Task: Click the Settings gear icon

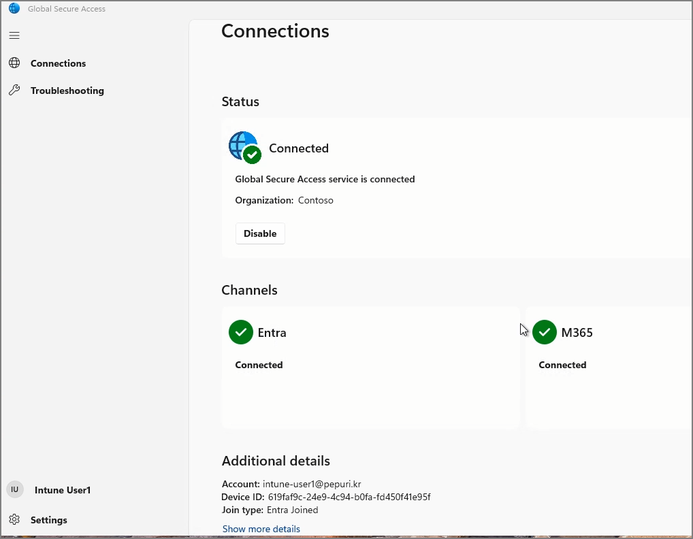Action: tap(14, 519)
